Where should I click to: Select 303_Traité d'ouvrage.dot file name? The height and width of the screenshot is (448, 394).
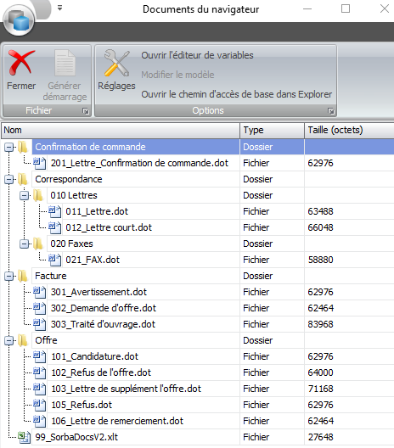pyautogui.click(x=103, y=324)
